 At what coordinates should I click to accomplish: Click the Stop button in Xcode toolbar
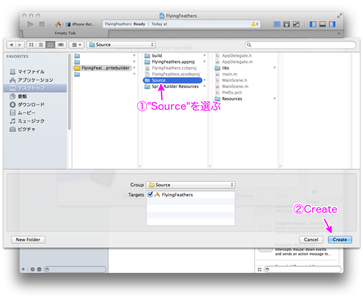pyautogui.click(x=42, y=24)
